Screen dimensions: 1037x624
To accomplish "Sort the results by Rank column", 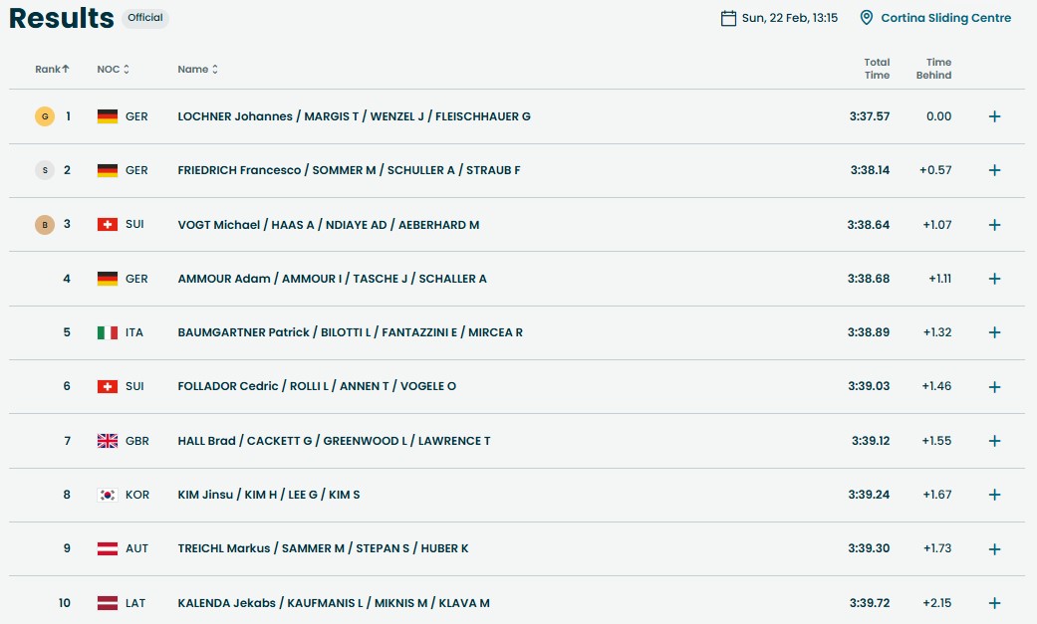I will (52, 70).
